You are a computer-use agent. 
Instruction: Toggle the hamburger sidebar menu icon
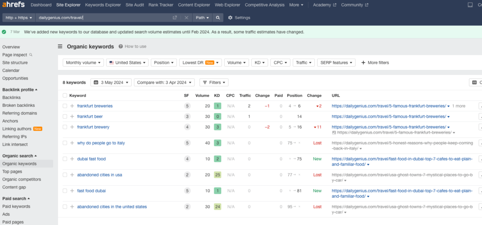(x=60, y=46)
